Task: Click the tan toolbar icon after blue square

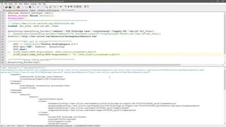Action: (x=80, y=7)
